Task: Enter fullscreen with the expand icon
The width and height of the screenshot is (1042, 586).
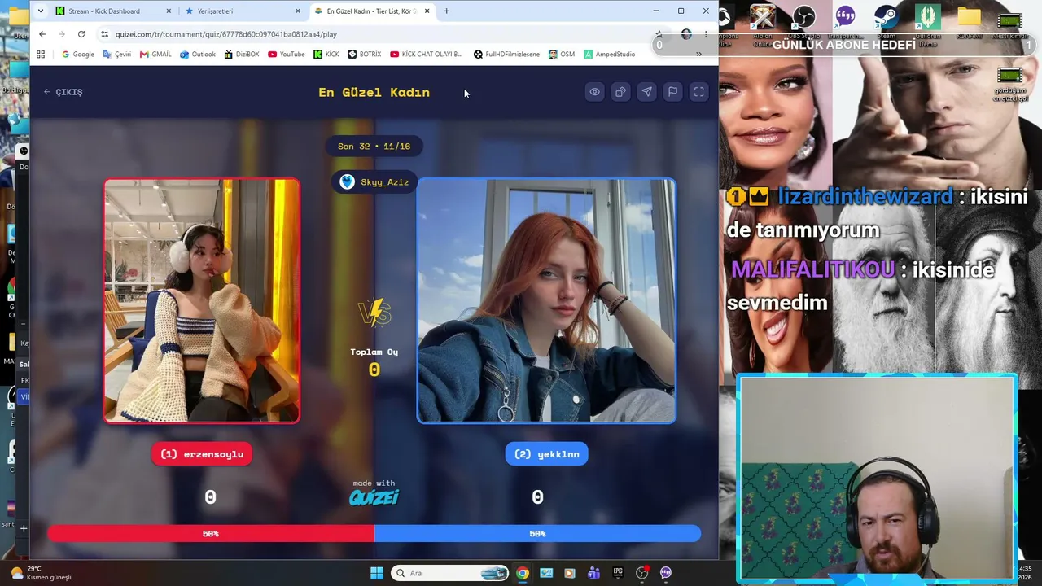Action: tap(698, 92)
